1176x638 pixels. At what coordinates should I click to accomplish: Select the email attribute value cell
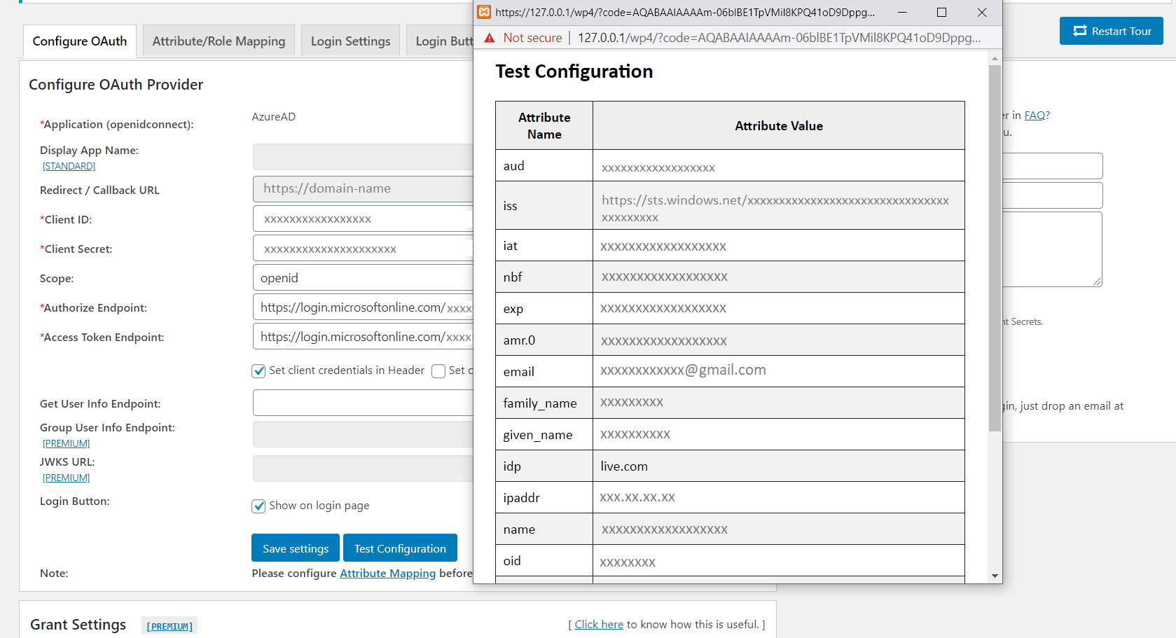(x=778, y=371)
